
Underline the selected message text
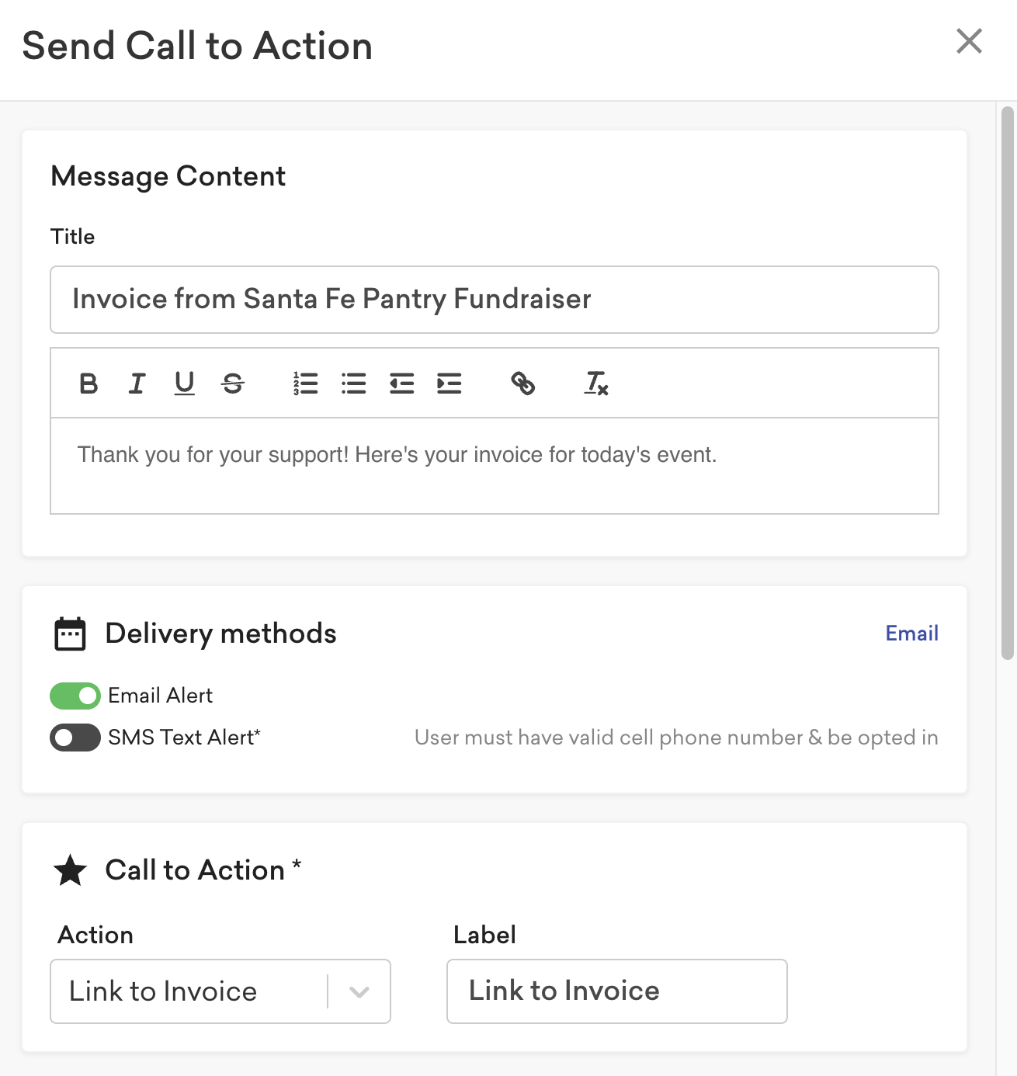184,384
